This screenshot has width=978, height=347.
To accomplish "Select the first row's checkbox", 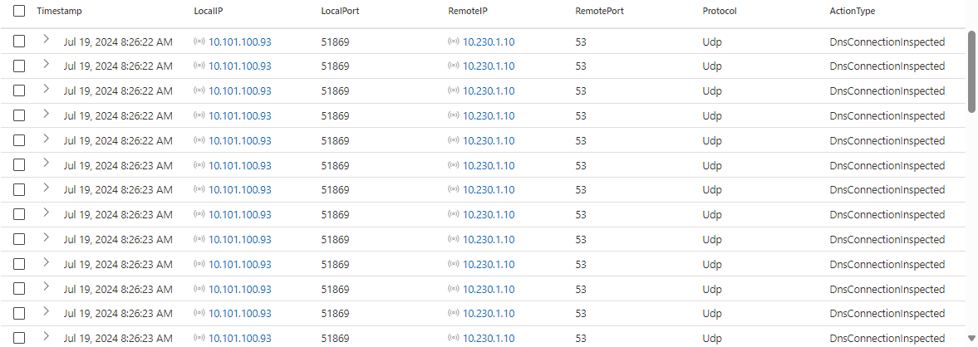I will coord(19,42).
